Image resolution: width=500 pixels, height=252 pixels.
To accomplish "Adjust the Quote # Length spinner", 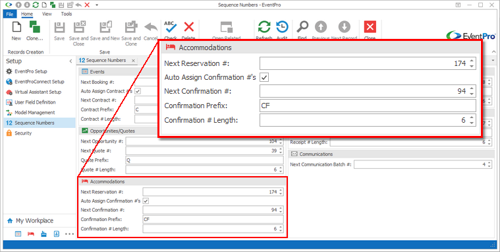I will coord(281,170).
